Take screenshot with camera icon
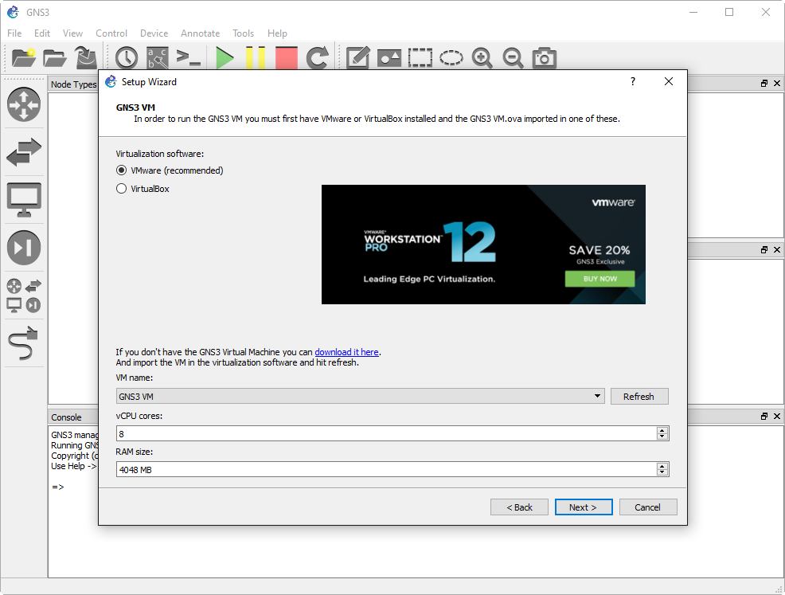Screen dimensions: 785x595 pyautogui.click(x=545, y=57)
